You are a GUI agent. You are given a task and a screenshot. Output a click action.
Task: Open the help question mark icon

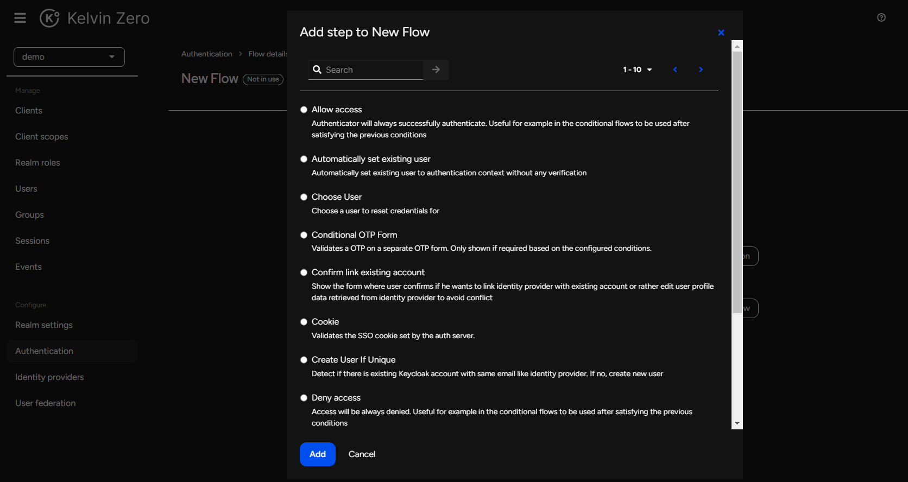pyautogui.click(x=881, y=17)
